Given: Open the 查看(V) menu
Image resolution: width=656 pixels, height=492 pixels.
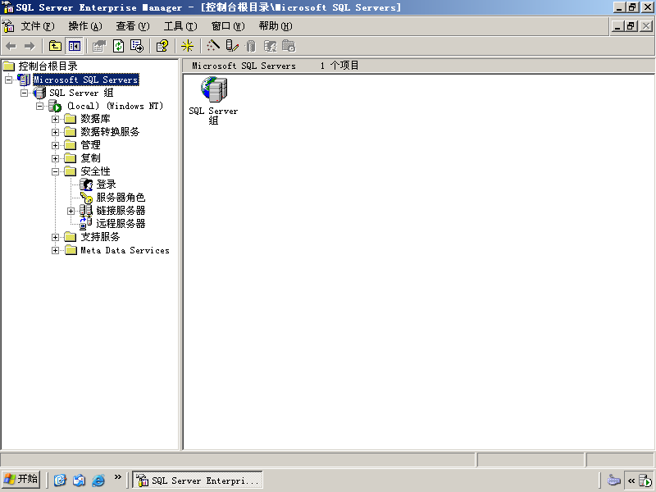Looking at the screenshot, I should pyautogui.click(x=133, y=26).
